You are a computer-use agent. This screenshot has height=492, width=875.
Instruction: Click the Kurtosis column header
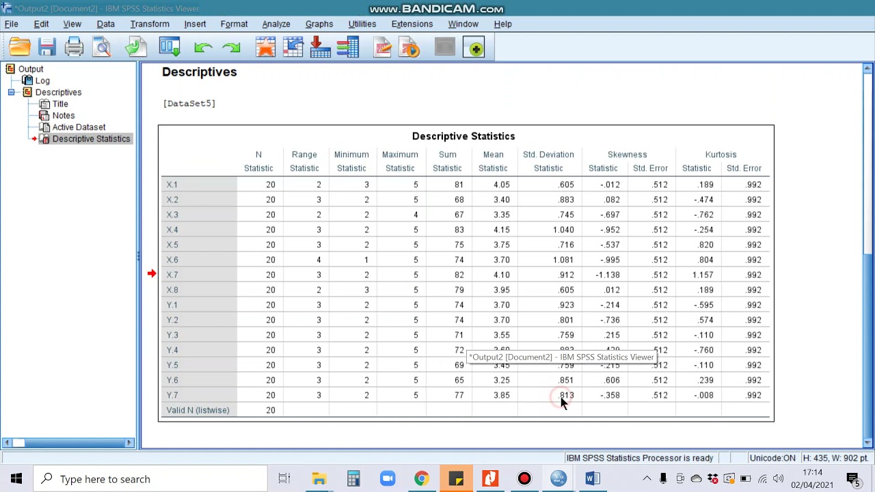(x=721, y=154)
